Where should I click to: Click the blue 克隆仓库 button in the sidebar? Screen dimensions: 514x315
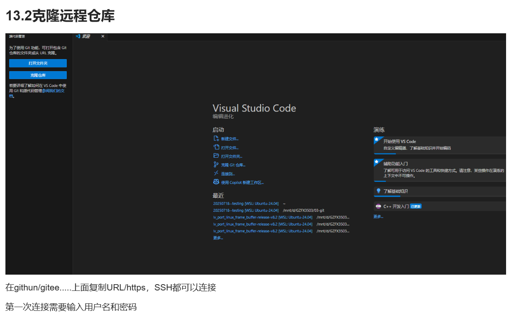[38, 75]
